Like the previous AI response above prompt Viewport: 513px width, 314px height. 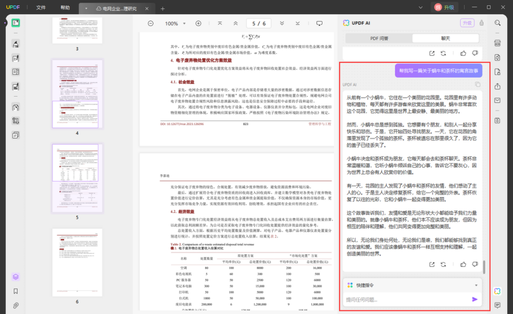tap(463, 53)
